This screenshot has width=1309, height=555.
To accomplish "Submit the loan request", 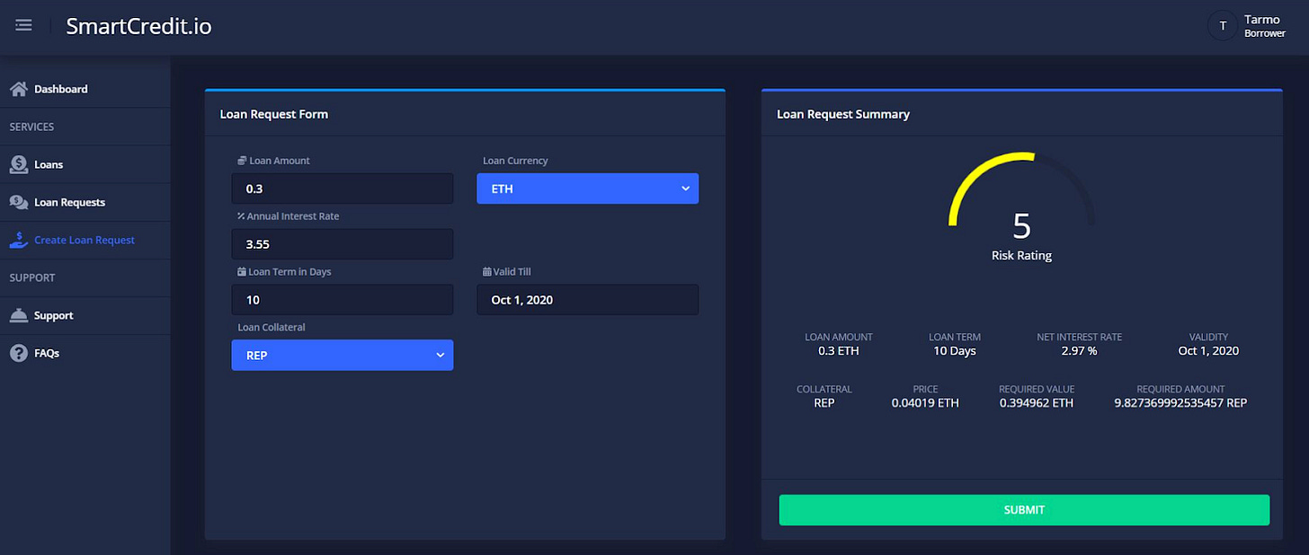I will click(1024, 510).
